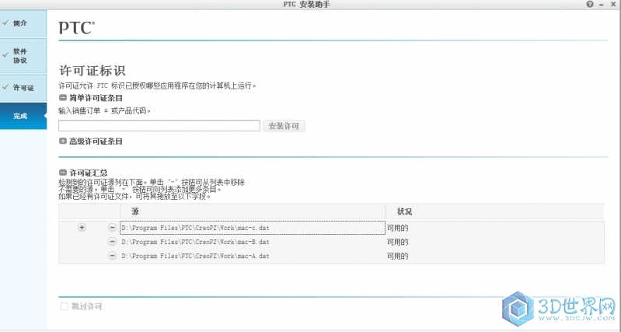621x332 pixels.
Task: Click the 状况 column header
Action: point(494,211)
